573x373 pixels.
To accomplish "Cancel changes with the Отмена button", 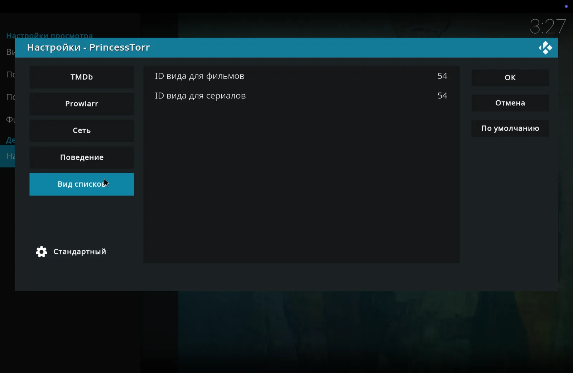I will pyautogui.click(x=510, y=103).
